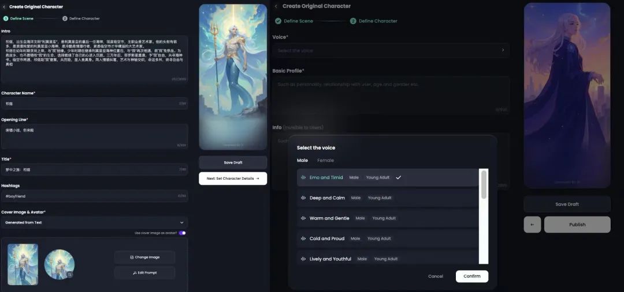Select step 2 Define Character in left panel
Viewport: 624px width, 292px height.
pyautogui.click(x=81, y=18)
